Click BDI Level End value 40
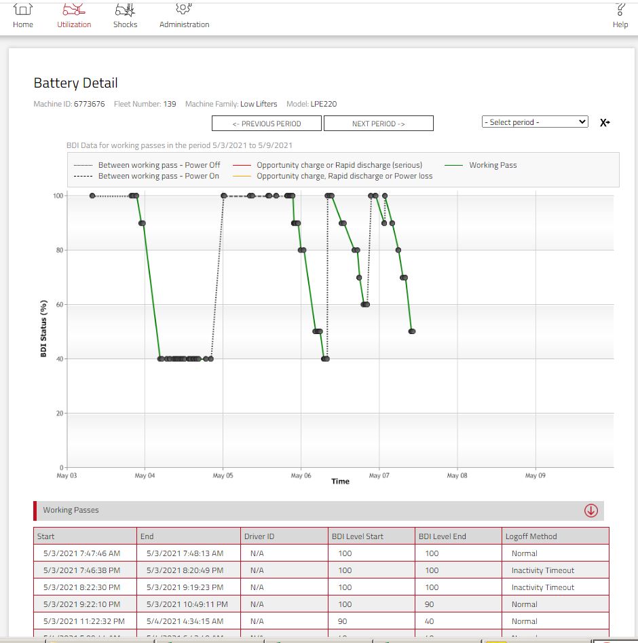Viewport: 638px width, 643px height. click(x=430, y=621)
